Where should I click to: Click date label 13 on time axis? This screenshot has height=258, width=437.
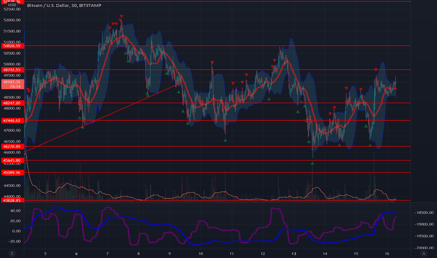tap(294, 253)
